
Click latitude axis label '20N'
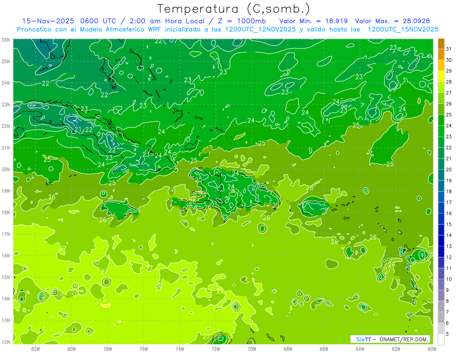point(6,169)
